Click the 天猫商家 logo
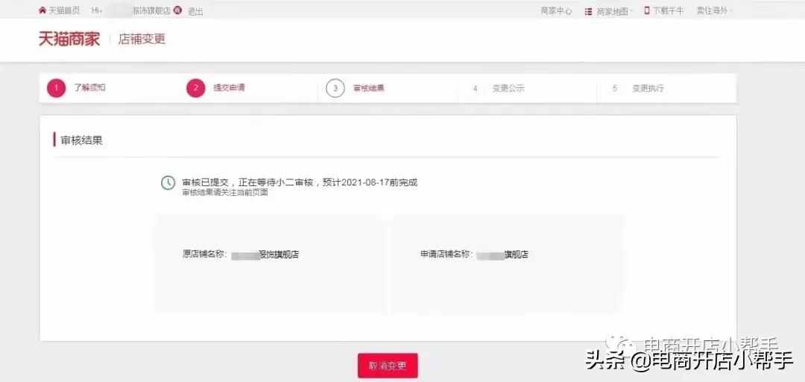This screenshot has height=382, width=805. pyautogui.click(x=69, y=39)
